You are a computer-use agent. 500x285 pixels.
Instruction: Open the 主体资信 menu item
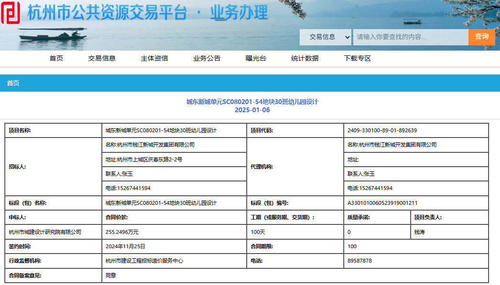click(154, 58)
